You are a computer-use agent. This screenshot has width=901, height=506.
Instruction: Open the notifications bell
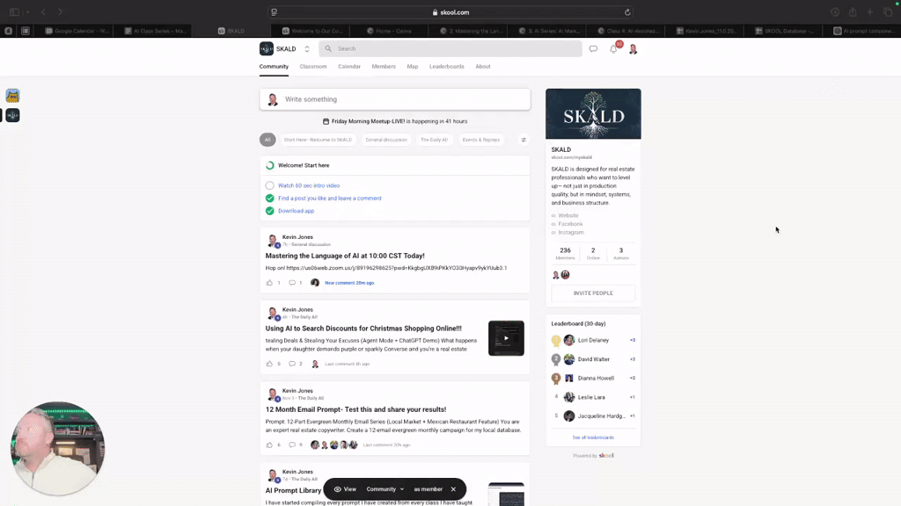point(613,49)
